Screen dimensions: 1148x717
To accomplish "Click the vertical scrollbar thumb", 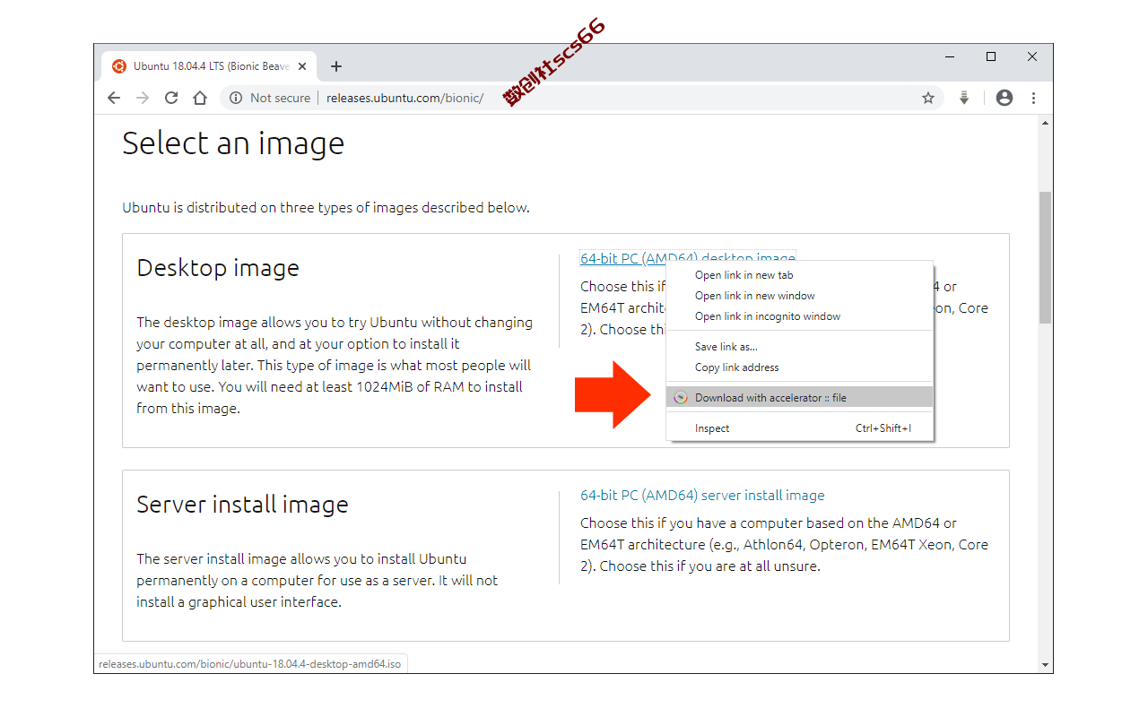I will (x=1045, y=257).
